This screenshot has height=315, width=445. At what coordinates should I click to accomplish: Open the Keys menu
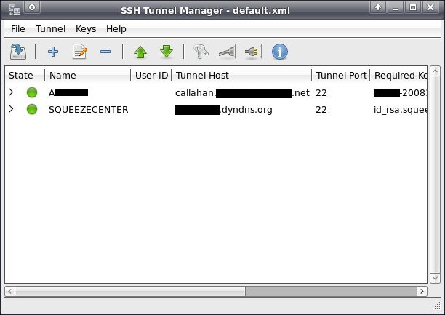(x=85, y=29)
